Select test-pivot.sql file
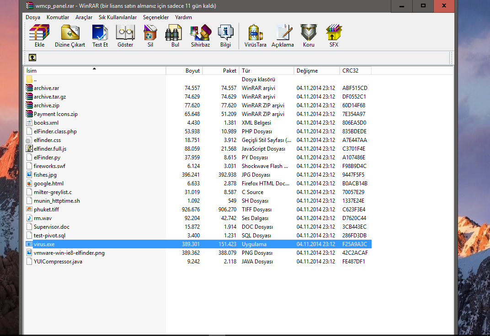Viewport: 490px width, 336px height. tap(198, 236)
